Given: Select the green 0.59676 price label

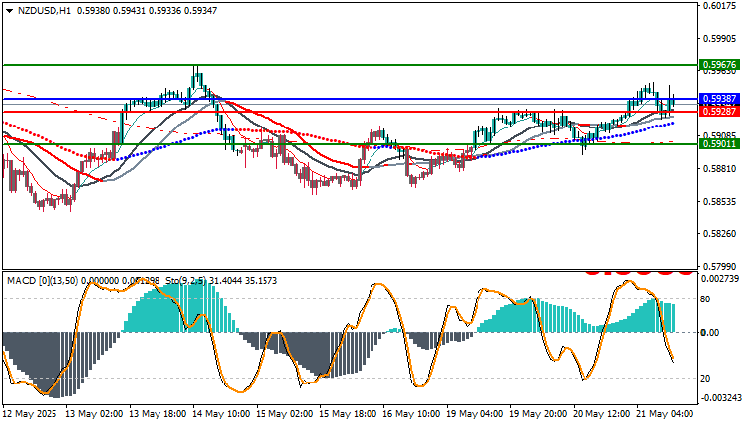Looking at the screenshot, I should tap(720, 65).
